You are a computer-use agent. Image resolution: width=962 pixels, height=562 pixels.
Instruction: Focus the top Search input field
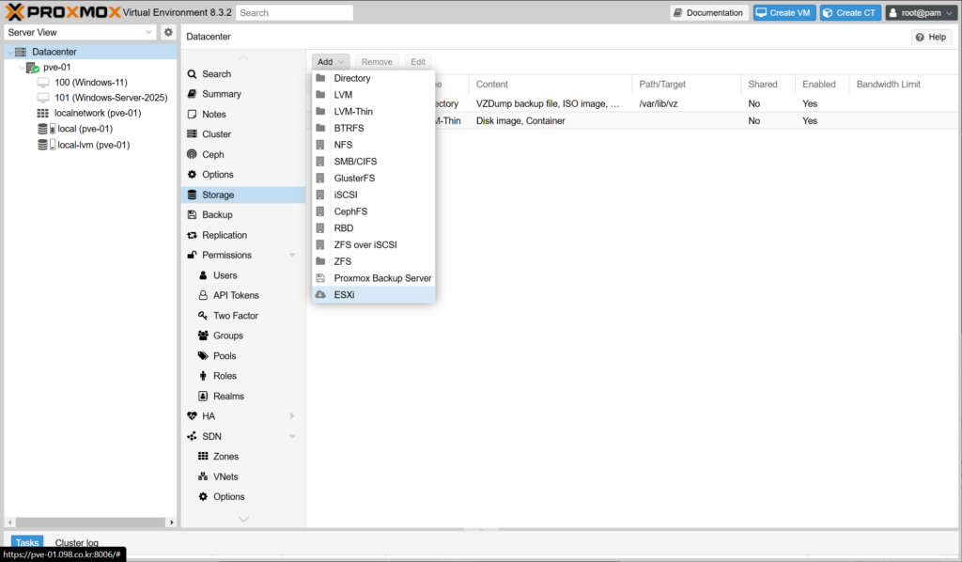(x=294, y=13)
